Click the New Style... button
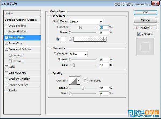Viewport: 161px width, 119px height. (145, 28)
